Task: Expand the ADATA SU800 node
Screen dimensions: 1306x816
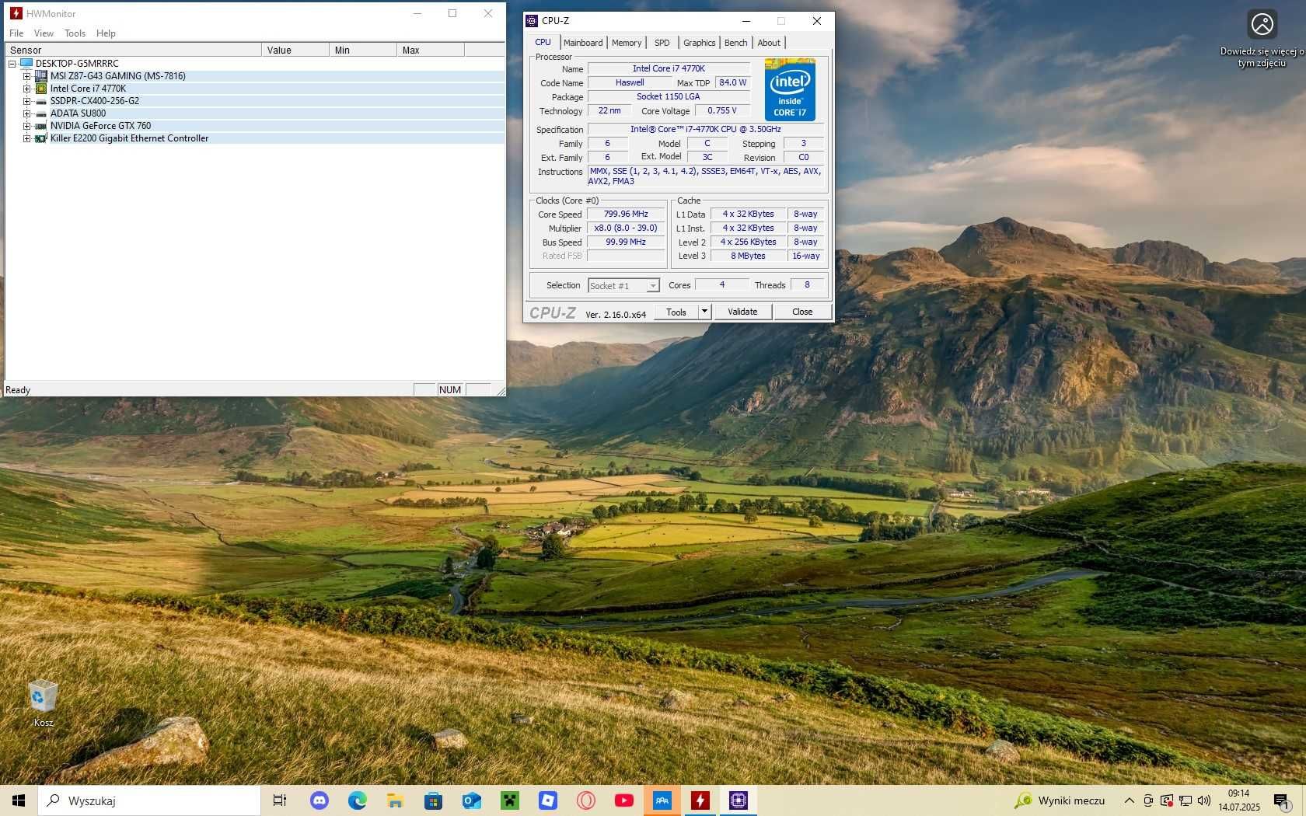Action: pos(26,113)
